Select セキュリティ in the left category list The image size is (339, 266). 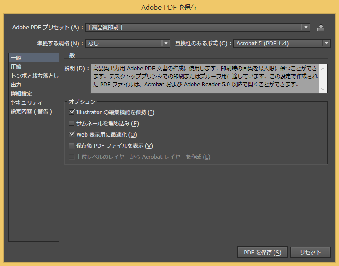(34, 102)
